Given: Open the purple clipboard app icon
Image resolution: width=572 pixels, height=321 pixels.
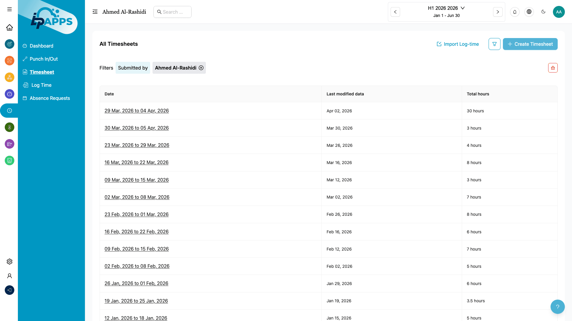Looking at the screenshot, I should [x=9, y=144].
